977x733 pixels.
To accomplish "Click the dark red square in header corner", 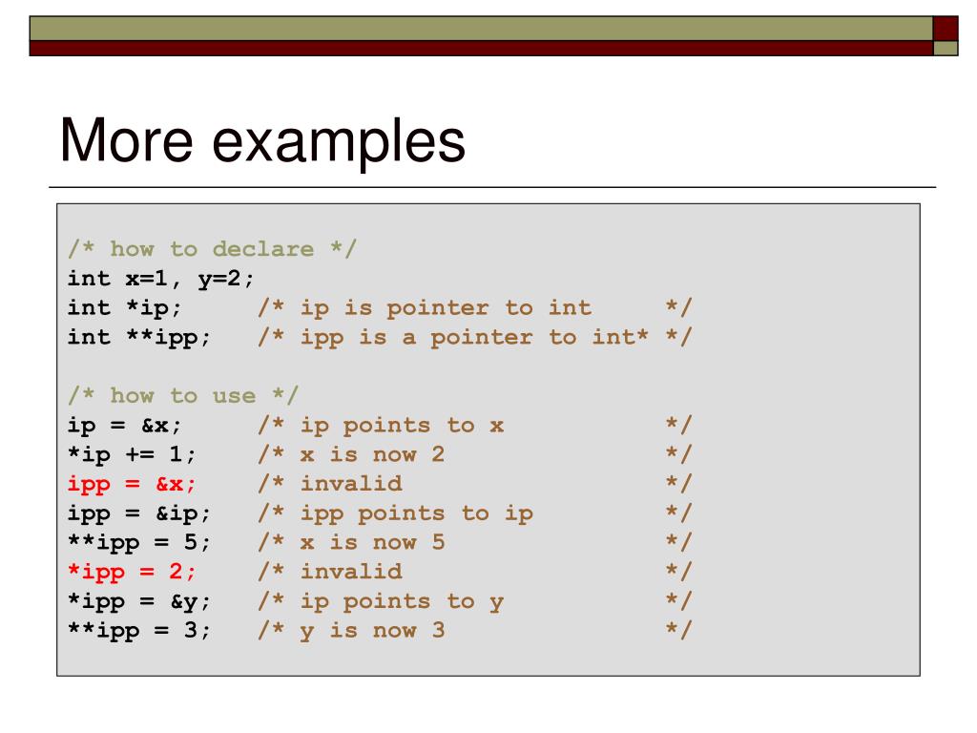I will pos(946,29).
